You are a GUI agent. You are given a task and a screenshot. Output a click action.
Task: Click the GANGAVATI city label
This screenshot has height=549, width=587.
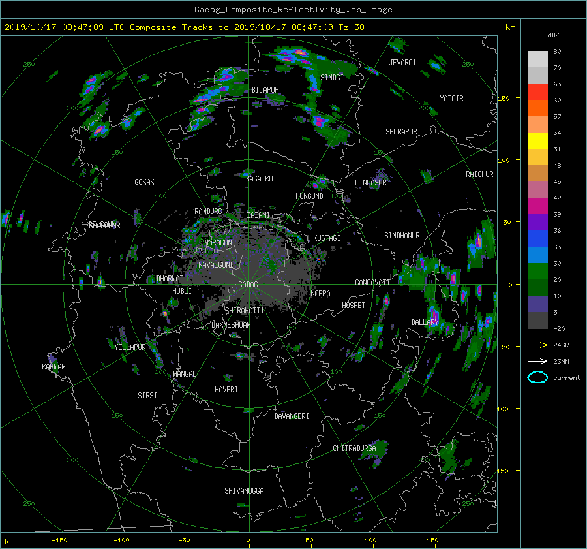point(372,283)
